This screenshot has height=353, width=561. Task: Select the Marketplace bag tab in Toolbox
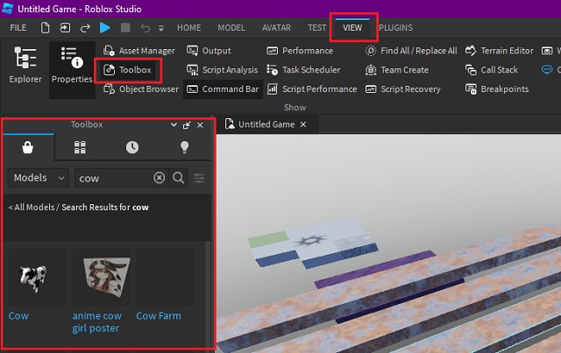pos(27,147)
